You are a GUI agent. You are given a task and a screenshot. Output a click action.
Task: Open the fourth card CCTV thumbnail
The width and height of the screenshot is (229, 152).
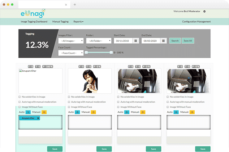coord(188,81)
